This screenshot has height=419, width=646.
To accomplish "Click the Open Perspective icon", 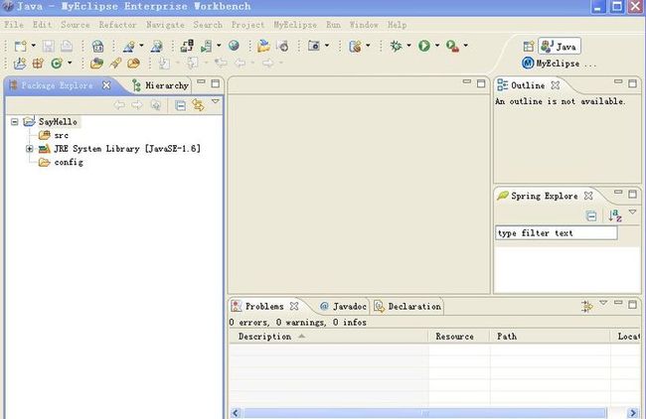I will [528, 46].
